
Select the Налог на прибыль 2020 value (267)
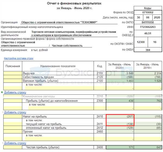(x=120, y=116)
